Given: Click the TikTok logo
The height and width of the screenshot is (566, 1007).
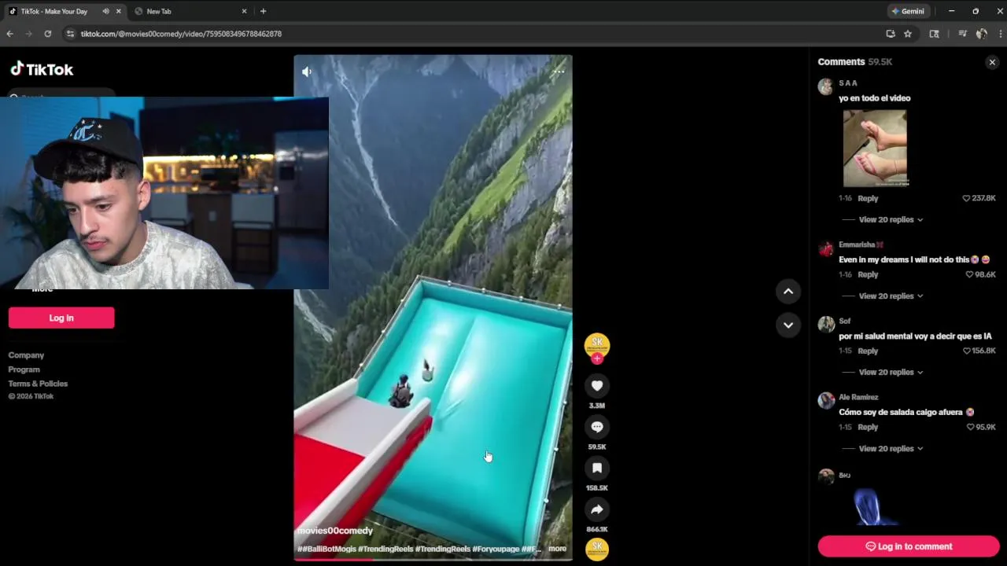Looking at the screenshot, I should 42,69.
